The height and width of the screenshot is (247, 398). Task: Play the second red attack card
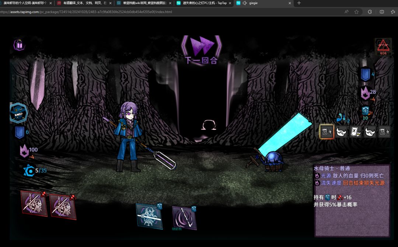(63, 206)
